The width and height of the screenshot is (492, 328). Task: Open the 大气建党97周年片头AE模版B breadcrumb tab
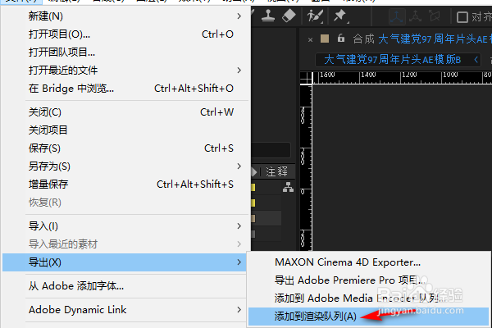click(x=392, y=59)
